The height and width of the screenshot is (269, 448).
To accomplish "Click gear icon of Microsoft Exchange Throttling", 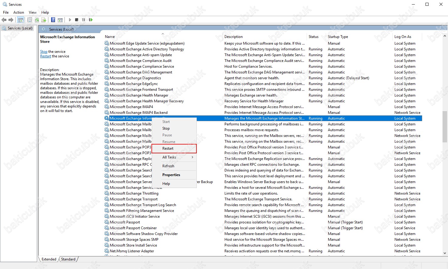I will tap(106, 193).
